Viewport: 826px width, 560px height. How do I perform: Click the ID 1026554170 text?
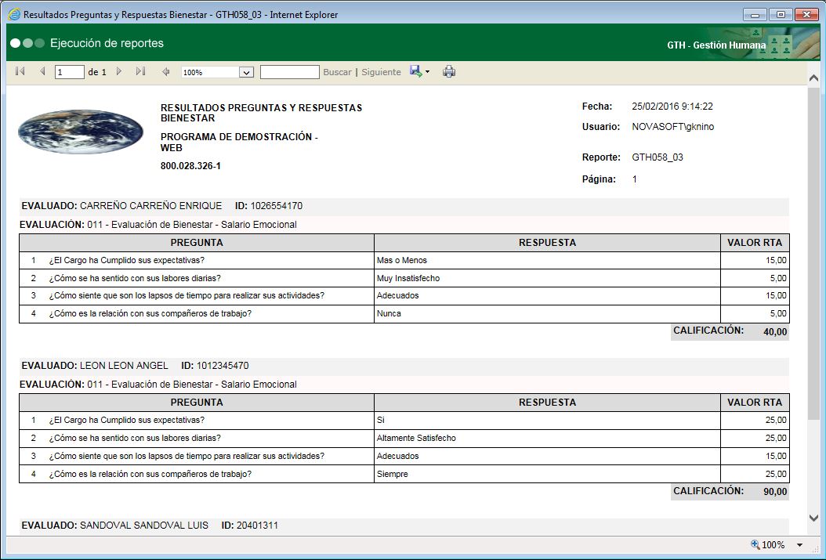click(269, 206)
